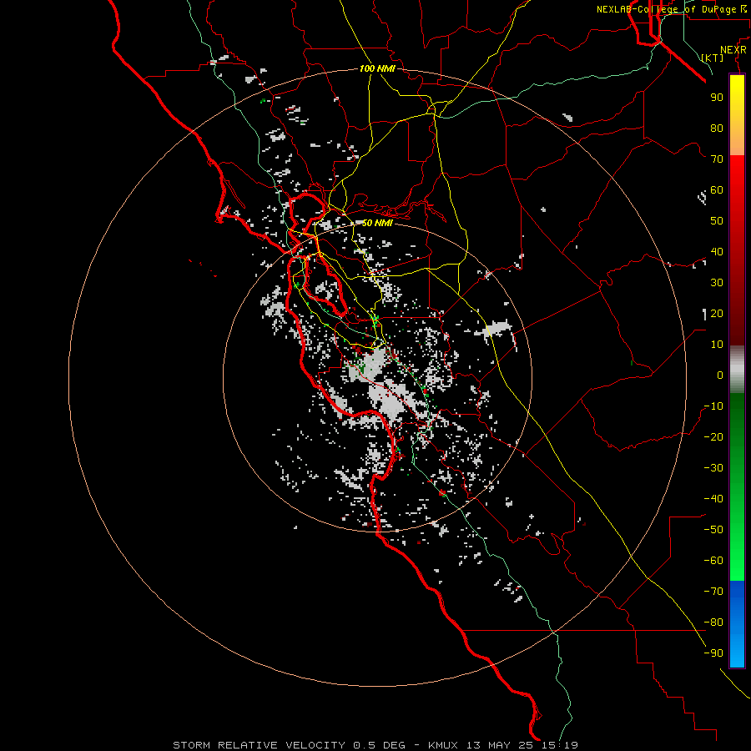Select the positive 20 scale label
Image resolution: width=751 pixels, height=751 pixels.
(x=717, y=314)
